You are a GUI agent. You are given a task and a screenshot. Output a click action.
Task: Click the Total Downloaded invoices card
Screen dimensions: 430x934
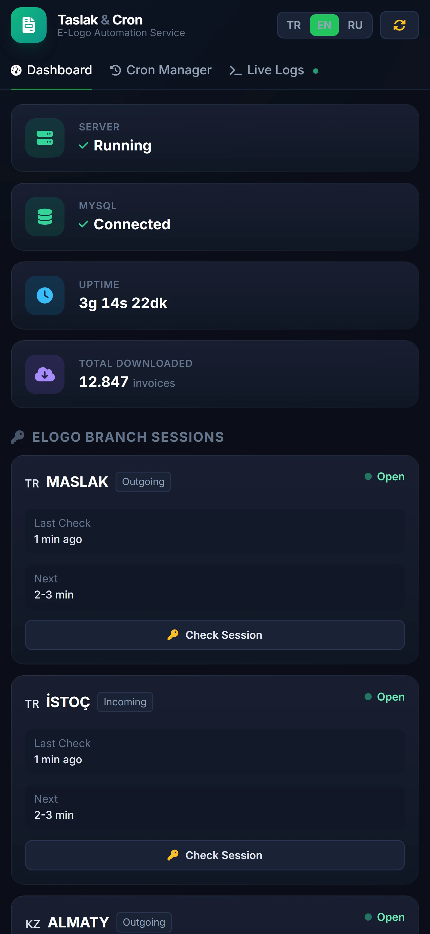coord(215,374)
